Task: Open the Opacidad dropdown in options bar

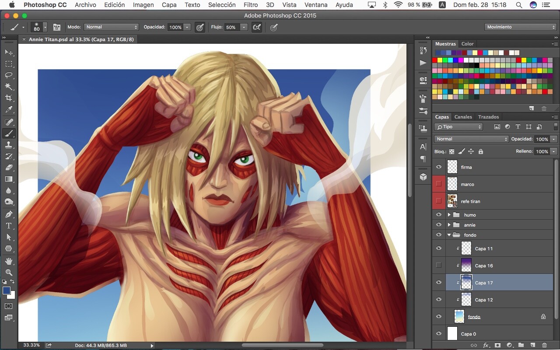Action: tap(187, 27)
